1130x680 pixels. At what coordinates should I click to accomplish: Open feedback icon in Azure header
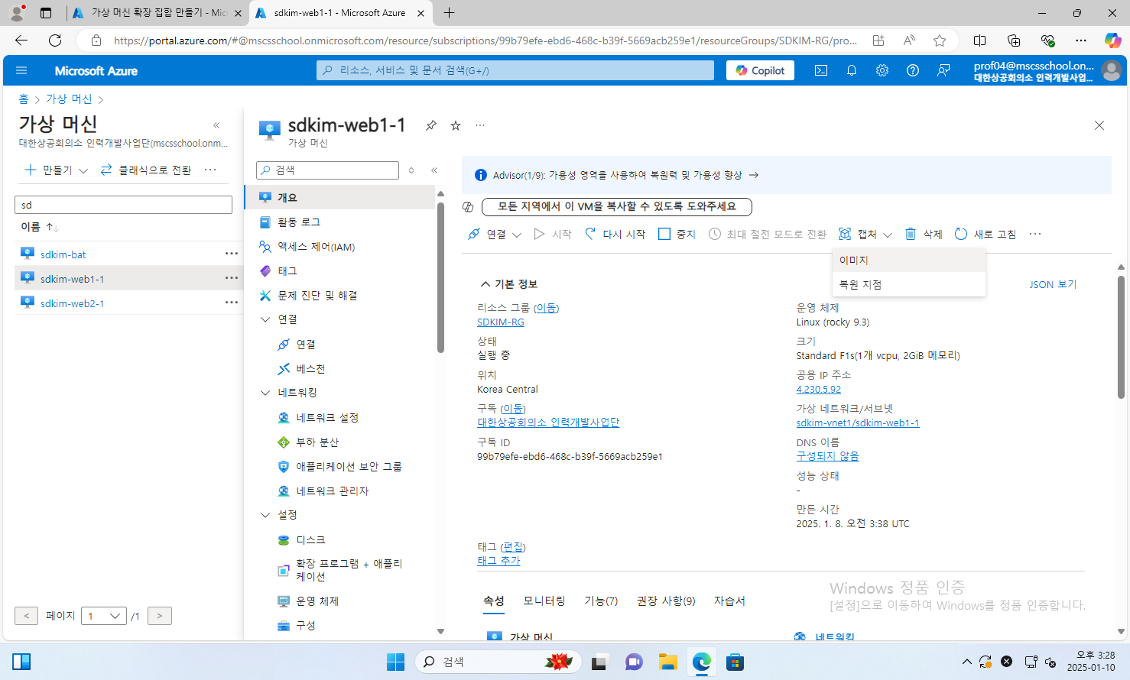(943, 70)
